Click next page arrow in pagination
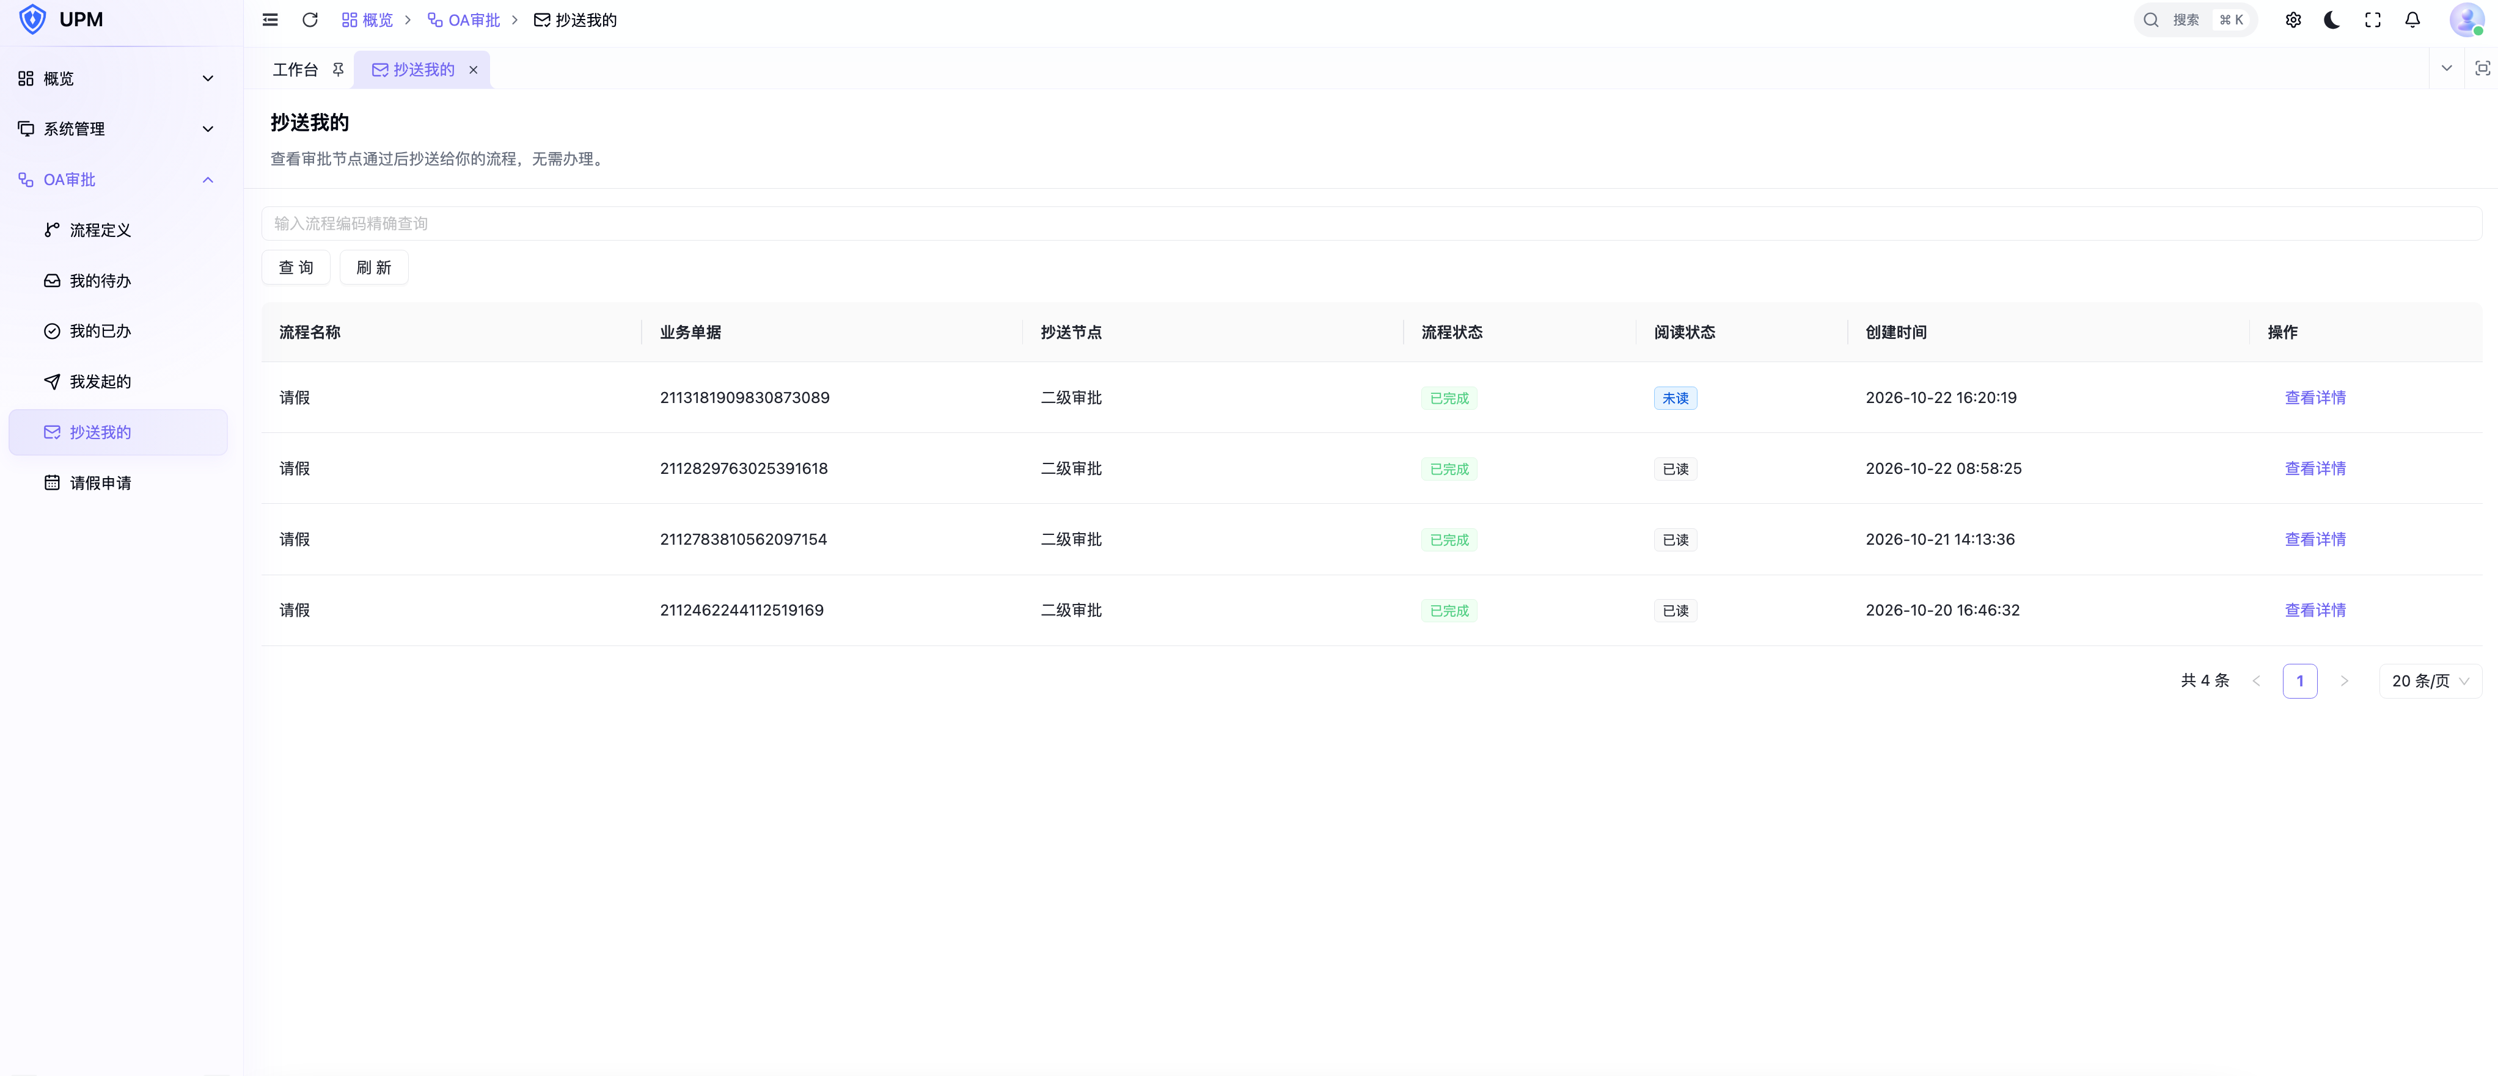Image resolution: width=2498 pixels, height=1076 pixels. coord(2344,680)
